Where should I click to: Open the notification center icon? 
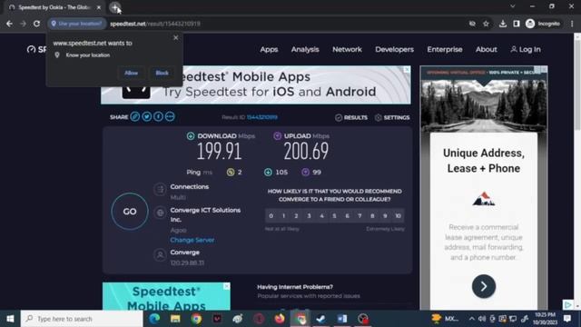pyautogui.click(x=566, y=319)
